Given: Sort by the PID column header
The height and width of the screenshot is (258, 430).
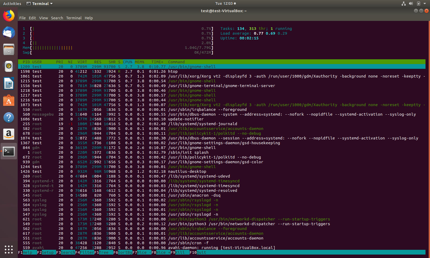Looking at the screenshot, I should click(26, 62).
